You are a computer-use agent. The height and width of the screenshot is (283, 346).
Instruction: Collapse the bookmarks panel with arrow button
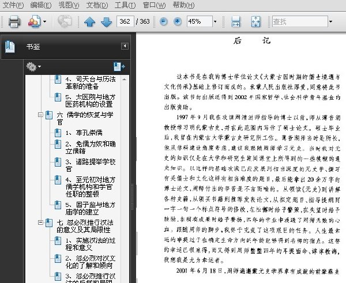click(x=125, y=46)
